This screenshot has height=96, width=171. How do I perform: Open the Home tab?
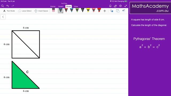point(53,6)
